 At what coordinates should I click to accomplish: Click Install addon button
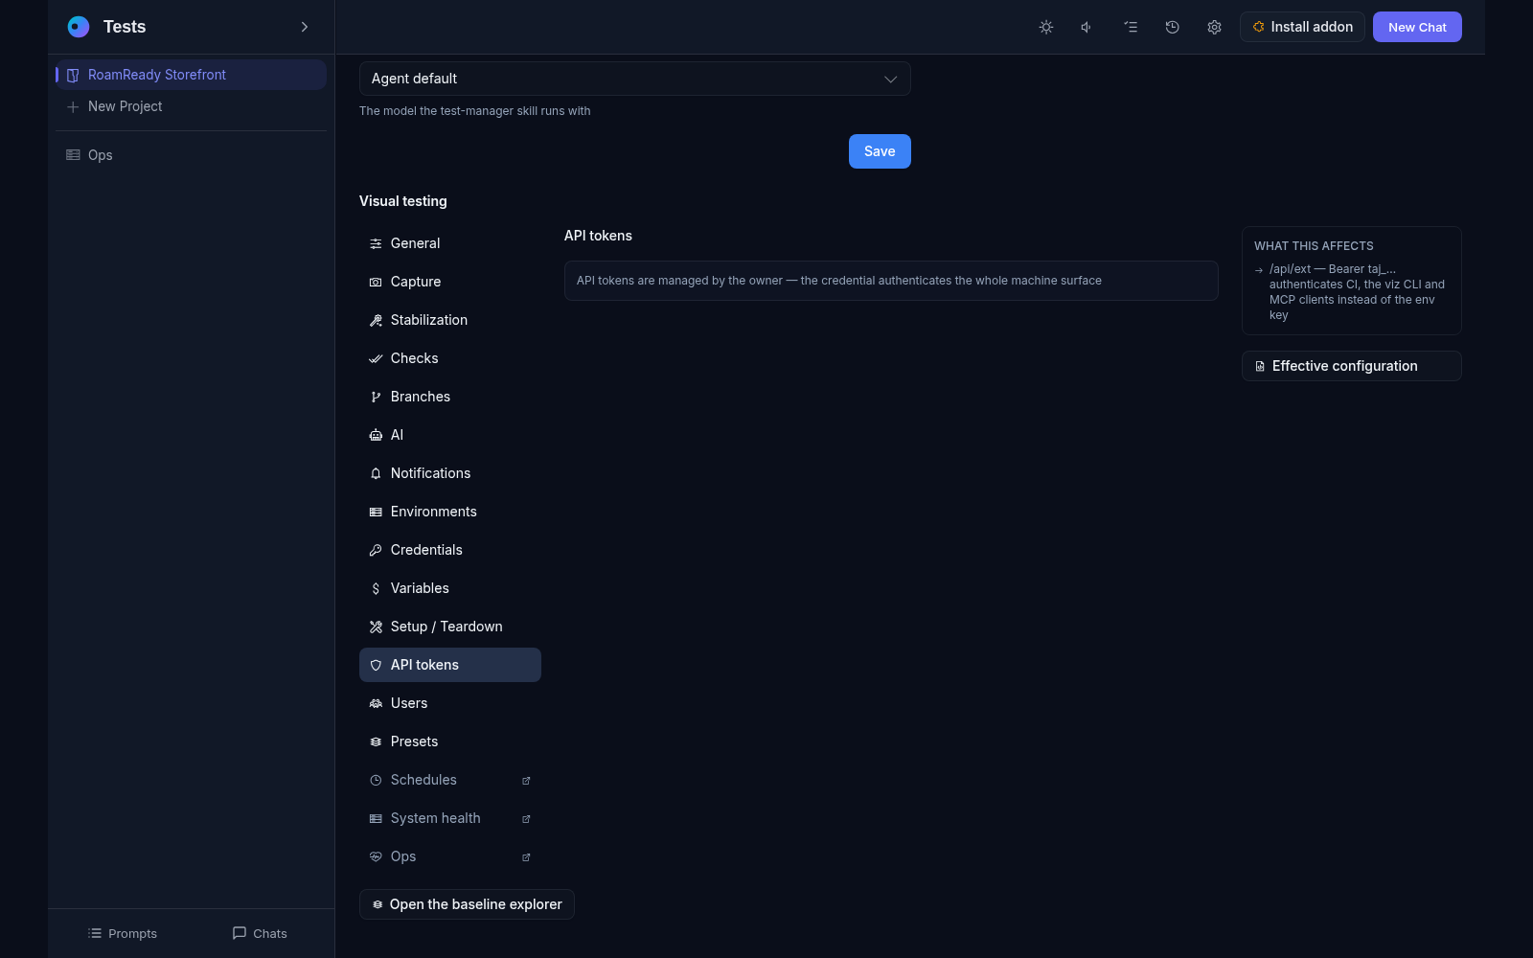(x=1302, y=27)
